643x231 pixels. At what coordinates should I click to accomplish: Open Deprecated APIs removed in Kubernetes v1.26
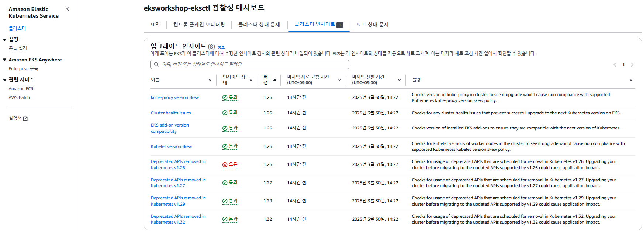[x=178, y=164]
